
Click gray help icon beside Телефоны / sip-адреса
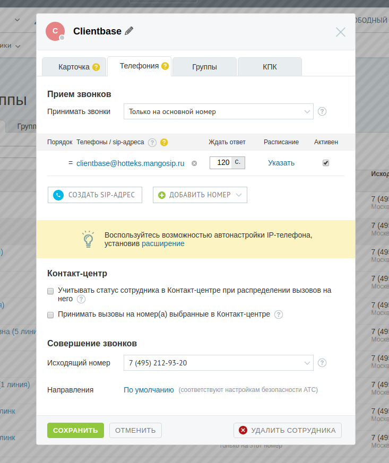152,142
